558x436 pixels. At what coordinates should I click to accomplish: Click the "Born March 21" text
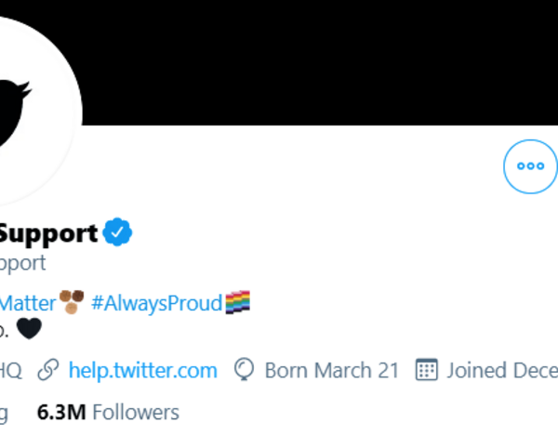331,370
